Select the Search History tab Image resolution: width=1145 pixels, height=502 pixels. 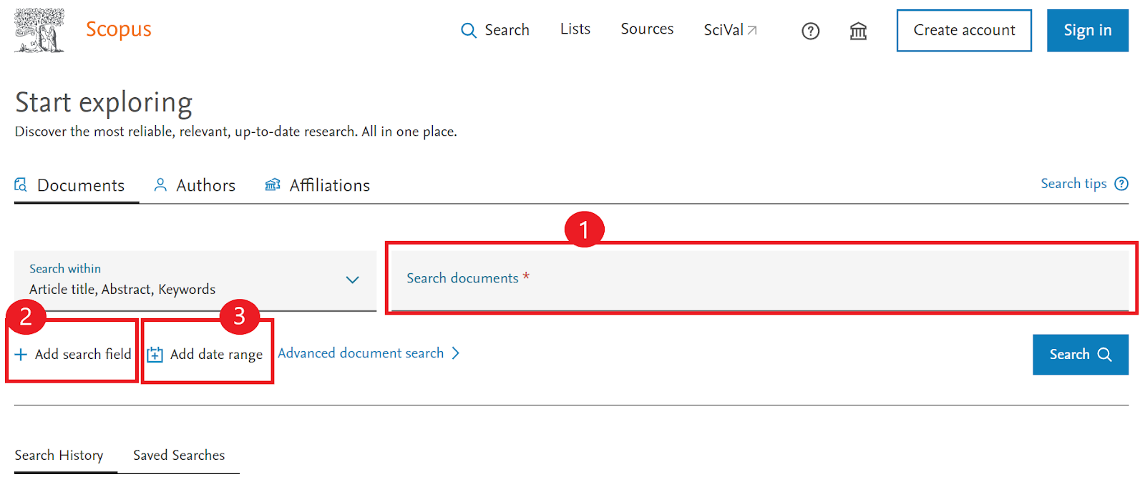point(59,456)
